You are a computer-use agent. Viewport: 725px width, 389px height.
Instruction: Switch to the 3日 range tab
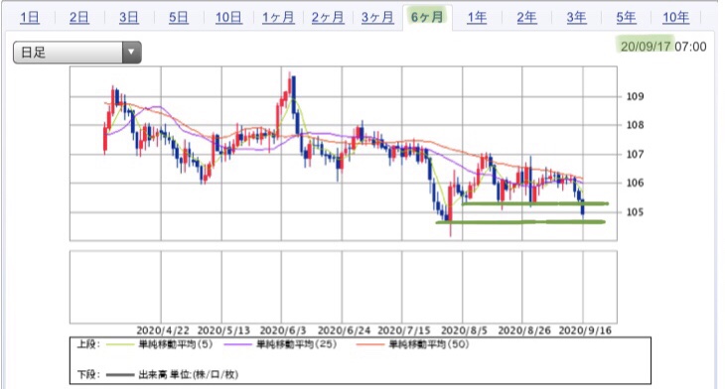pos(129,18)
